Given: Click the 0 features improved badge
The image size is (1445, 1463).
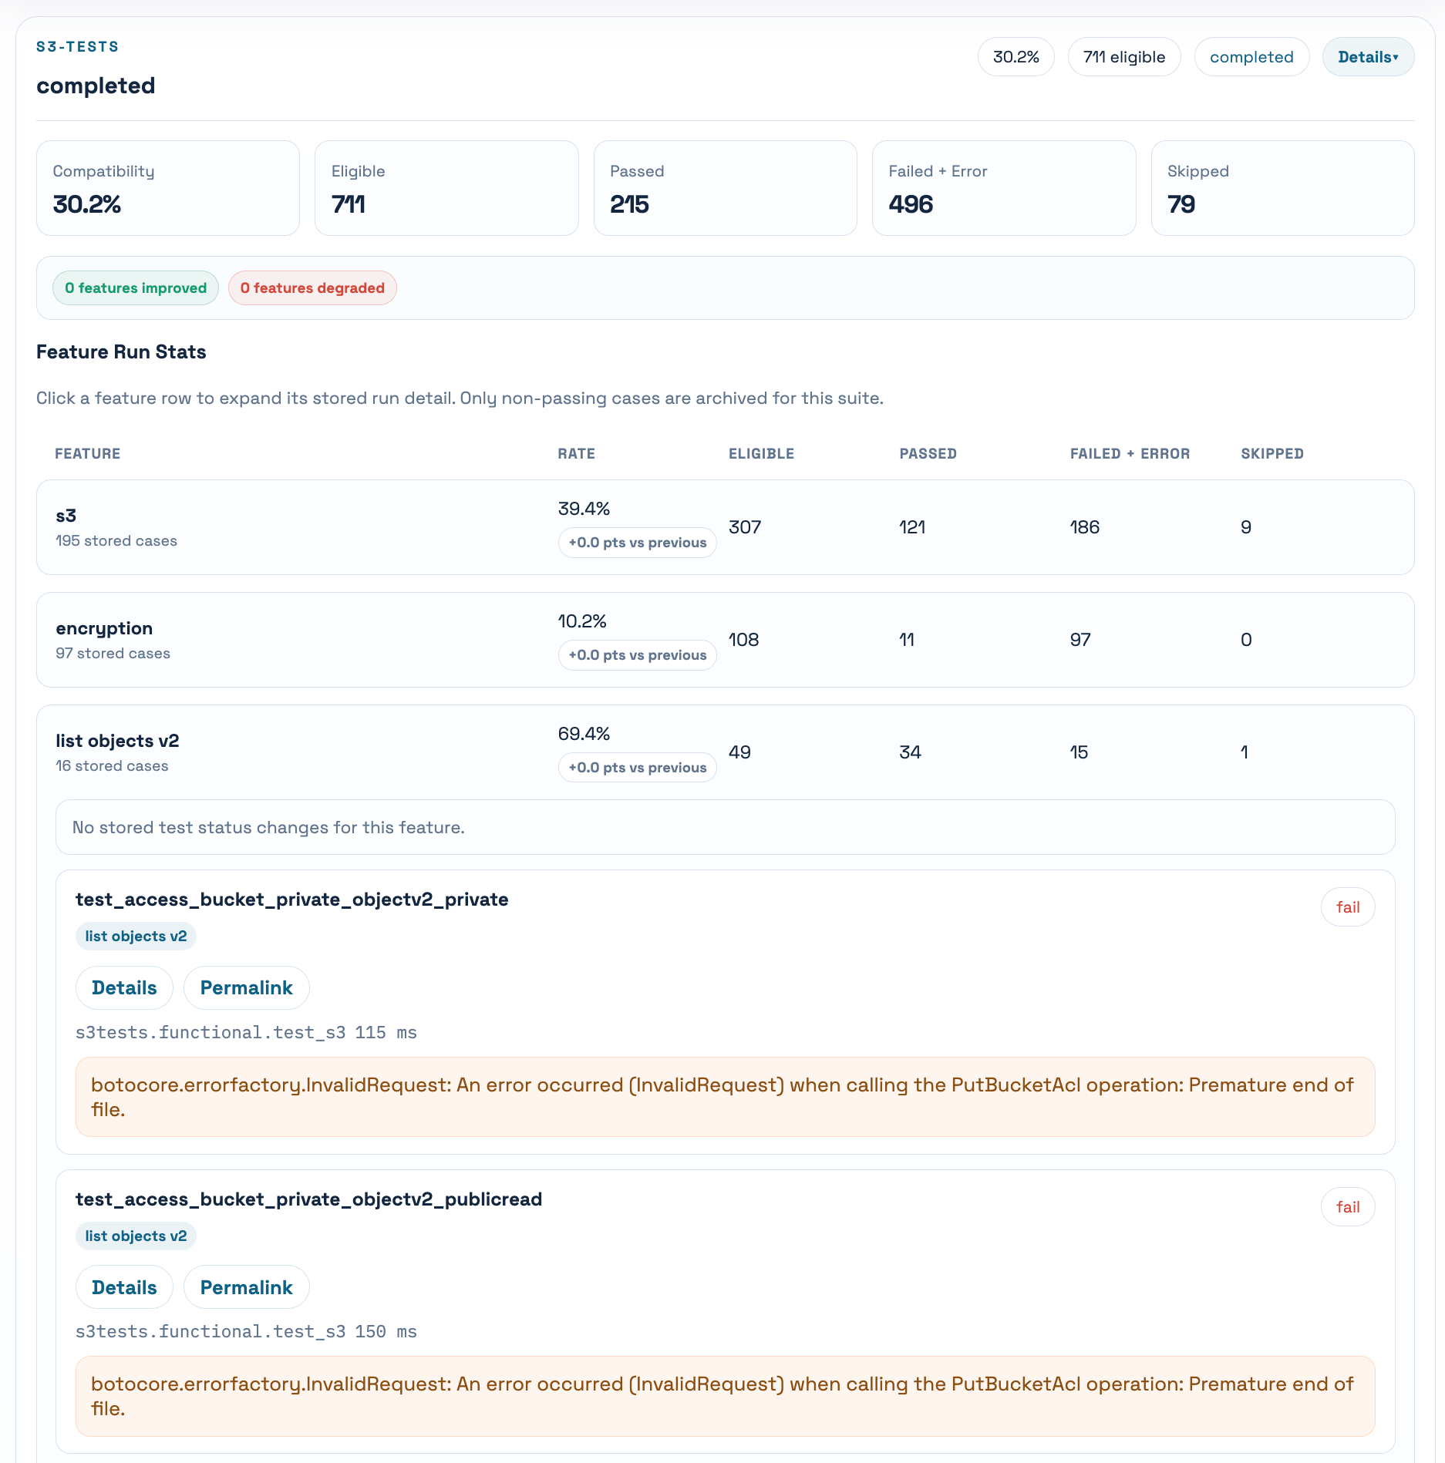Looking at the screenshot, I should pyautogui.click(x=136, y=288).
